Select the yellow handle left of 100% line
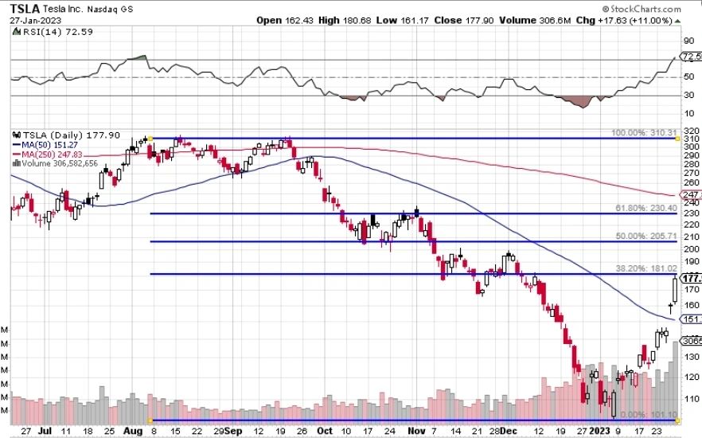Image resolution: width=702 pixels, height=438 pixels. click(x=150, y=139)
